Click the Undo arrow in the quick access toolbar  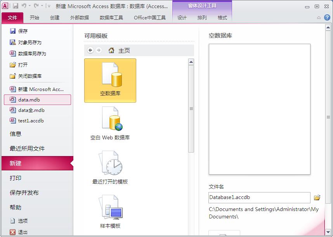[24, 6]
